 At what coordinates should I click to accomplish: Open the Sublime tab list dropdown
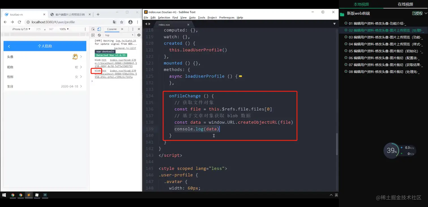tap(334, 24)
